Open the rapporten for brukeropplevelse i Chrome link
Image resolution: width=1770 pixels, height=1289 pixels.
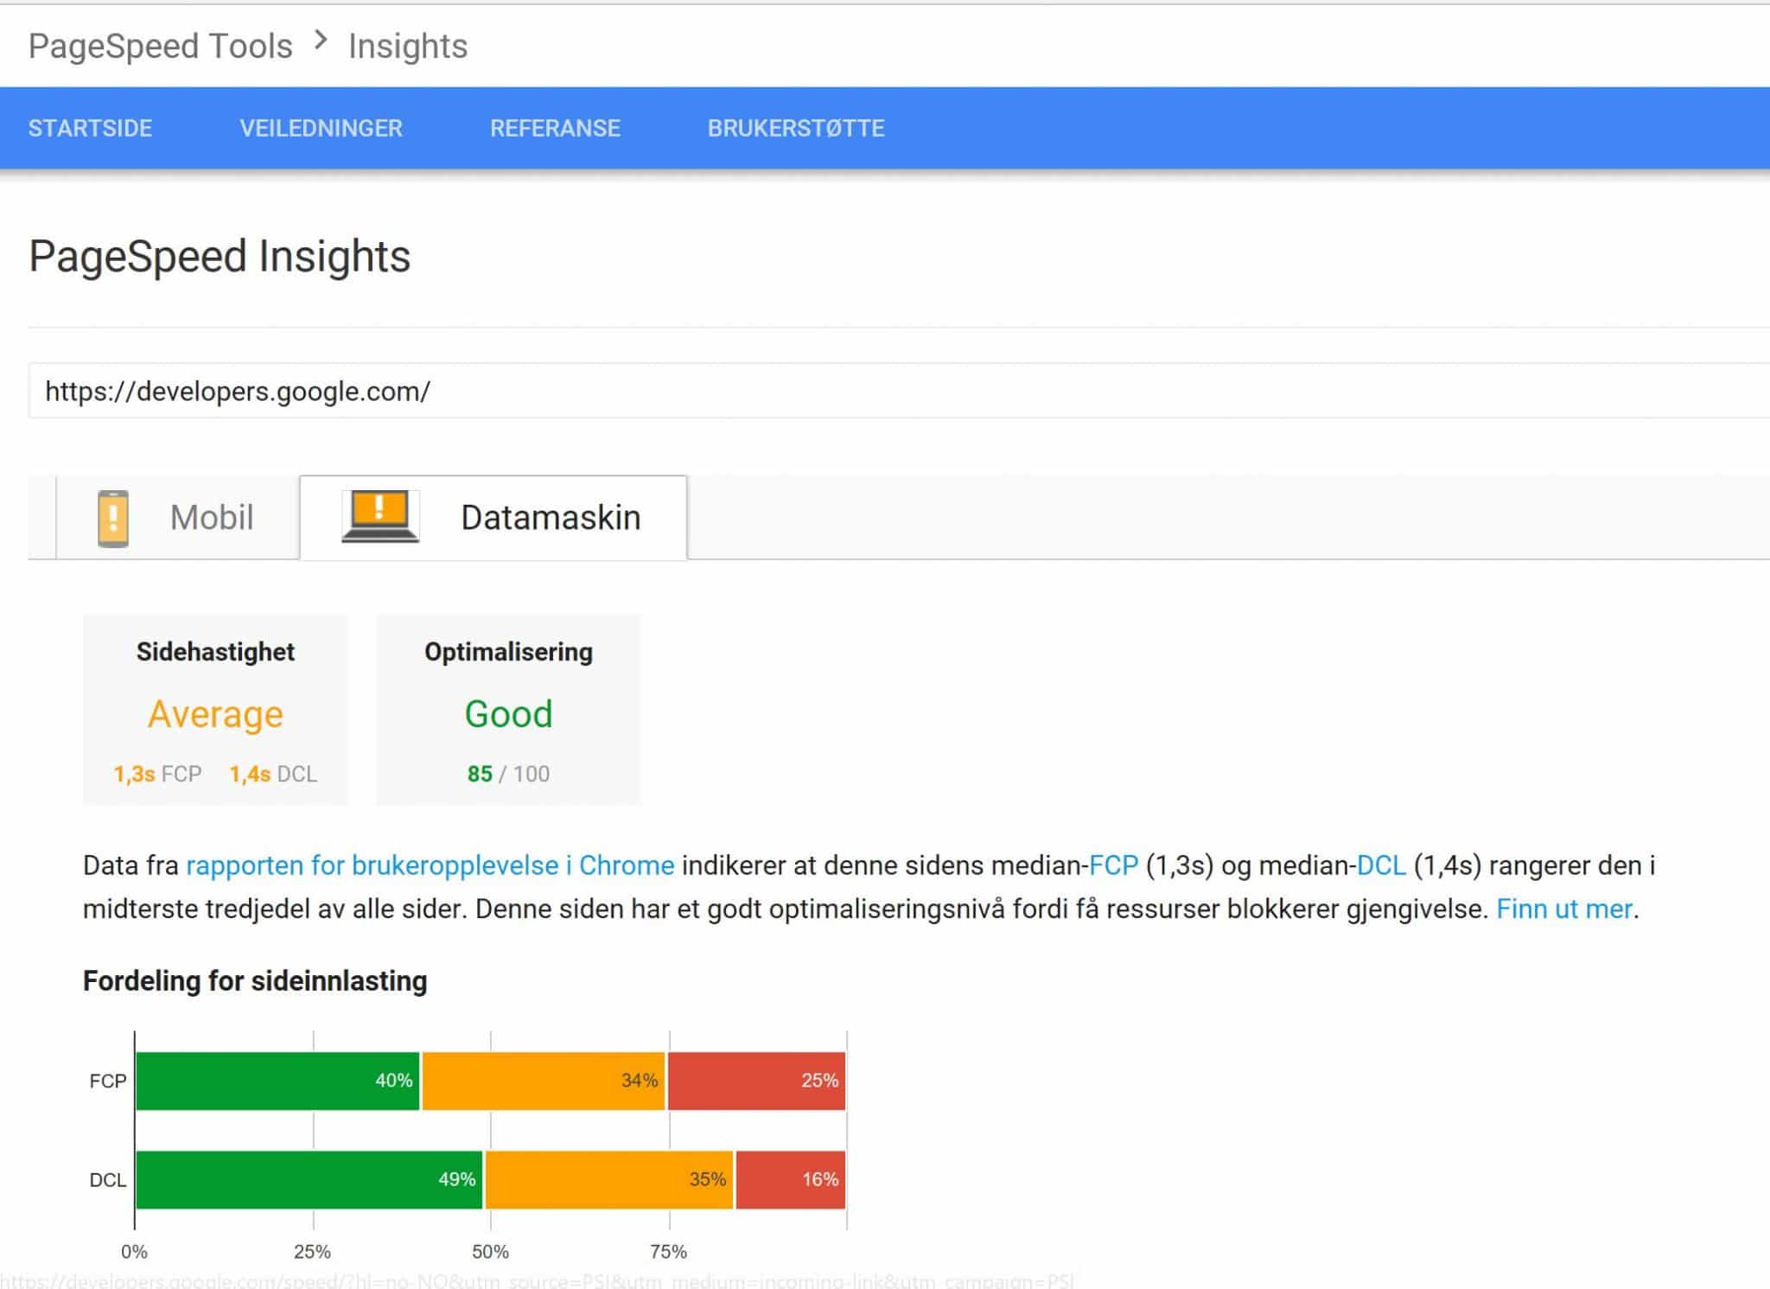pos(430,865)
